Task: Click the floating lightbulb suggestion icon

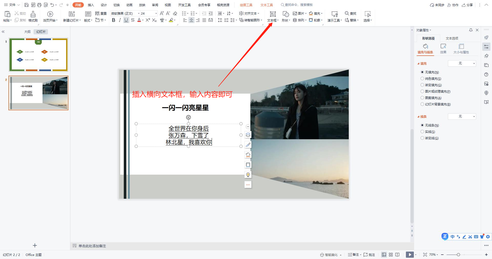Action: tap(248, 175)
